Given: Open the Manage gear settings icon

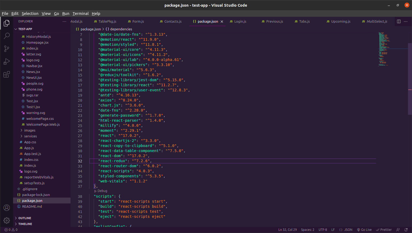Looking at the screenshot, I should coord(7,220).
